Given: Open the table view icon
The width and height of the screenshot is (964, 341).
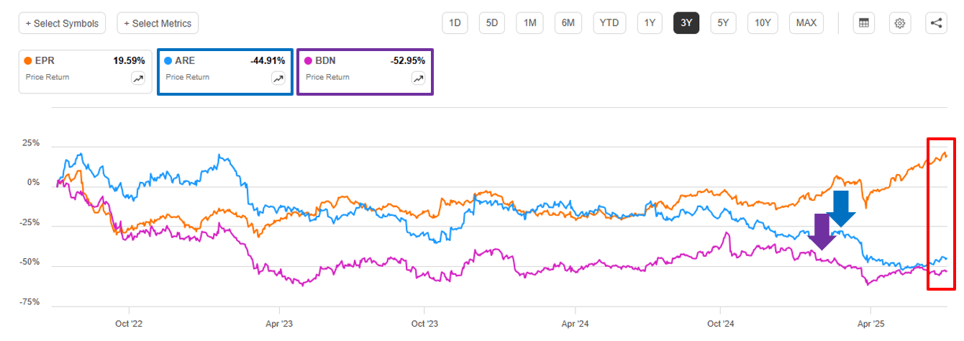Looking at the screenshot, I should click(863, 23).
